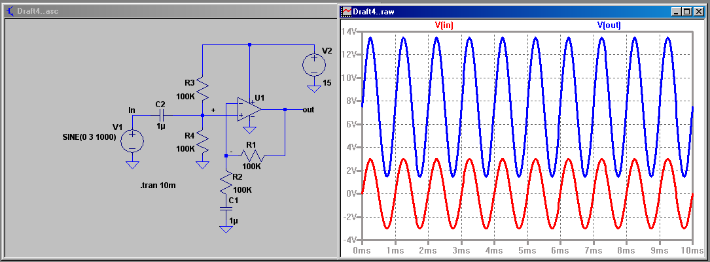The image size is (710, 262).
Task: Select resistor R1 in the feedback path
Action: point(253,156)
